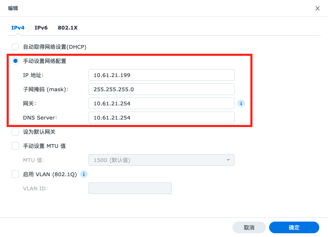Expand the MTU value dropdown arrow
328x237 pixels.
(228, 160)
